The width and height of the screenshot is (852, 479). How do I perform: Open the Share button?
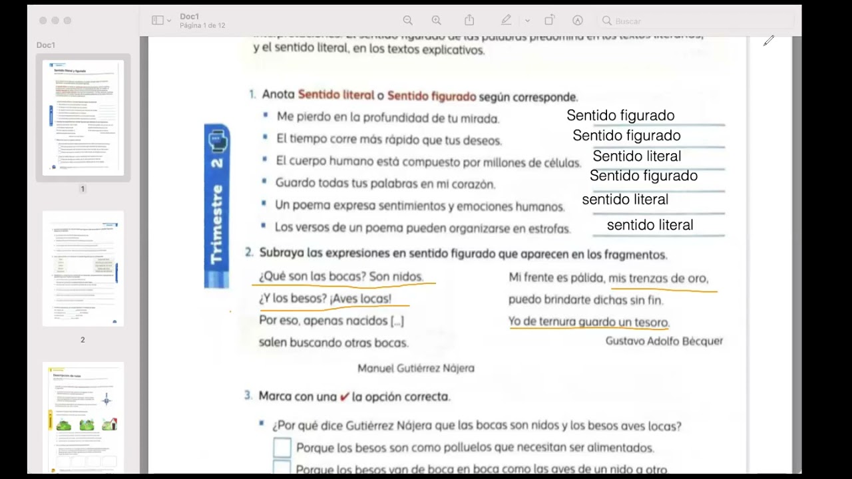pos(469,20)
